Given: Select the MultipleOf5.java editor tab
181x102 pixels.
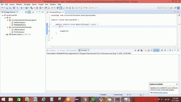Looking at the screenshot, I should 55,12.
